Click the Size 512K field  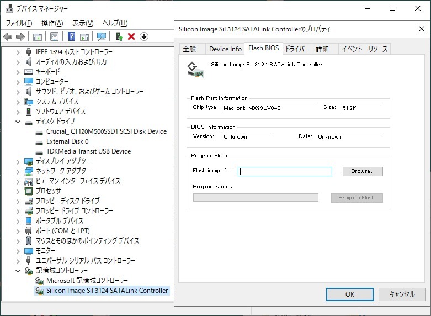(x=363, y=108)
